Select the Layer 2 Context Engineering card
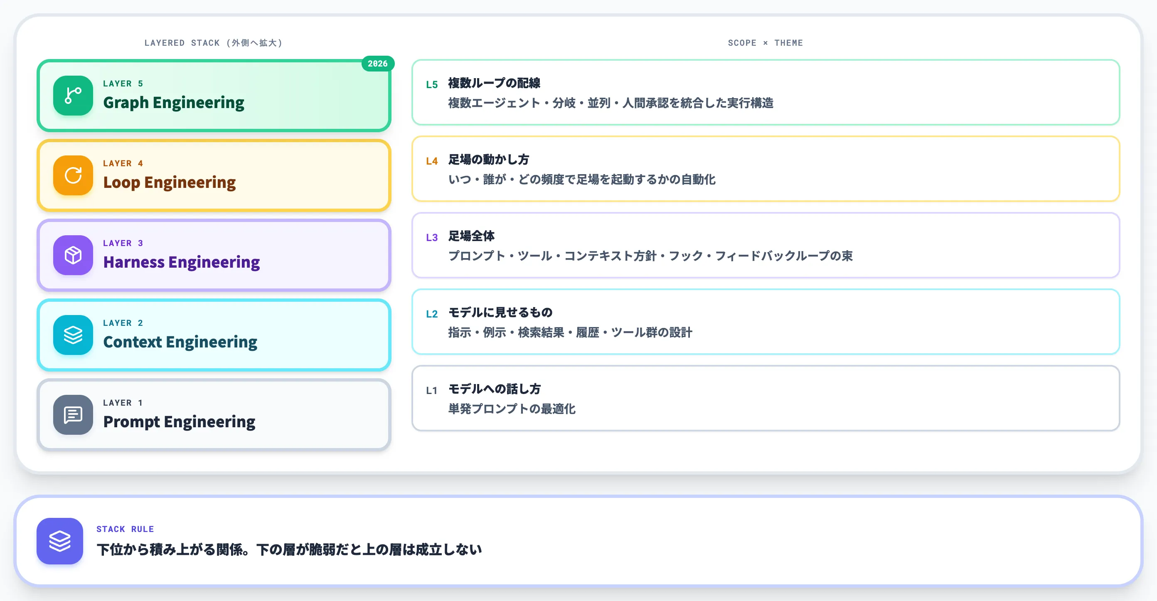1157x601 pixels. (x=214, y=335)
